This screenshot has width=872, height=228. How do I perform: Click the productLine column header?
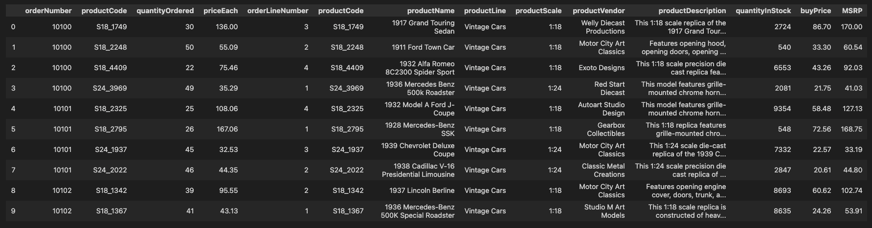coord(485,11)
